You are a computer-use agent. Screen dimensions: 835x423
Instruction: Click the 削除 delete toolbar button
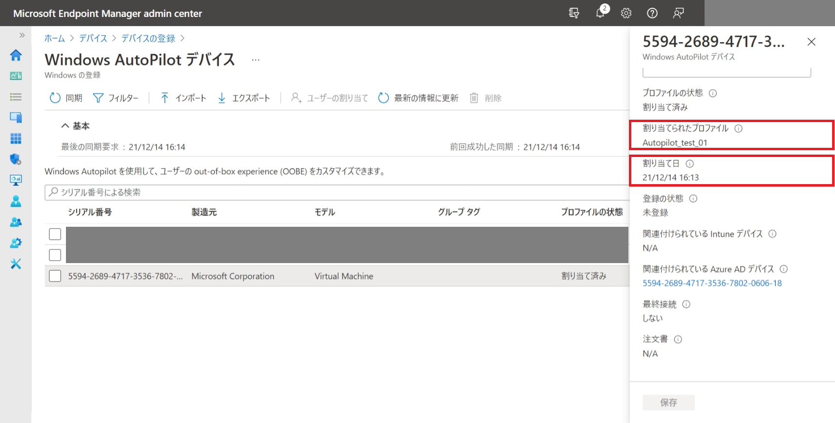point(485,98)
